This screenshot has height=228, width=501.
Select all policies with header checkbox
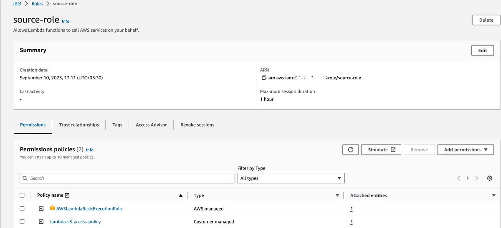(x=22, y=195)
